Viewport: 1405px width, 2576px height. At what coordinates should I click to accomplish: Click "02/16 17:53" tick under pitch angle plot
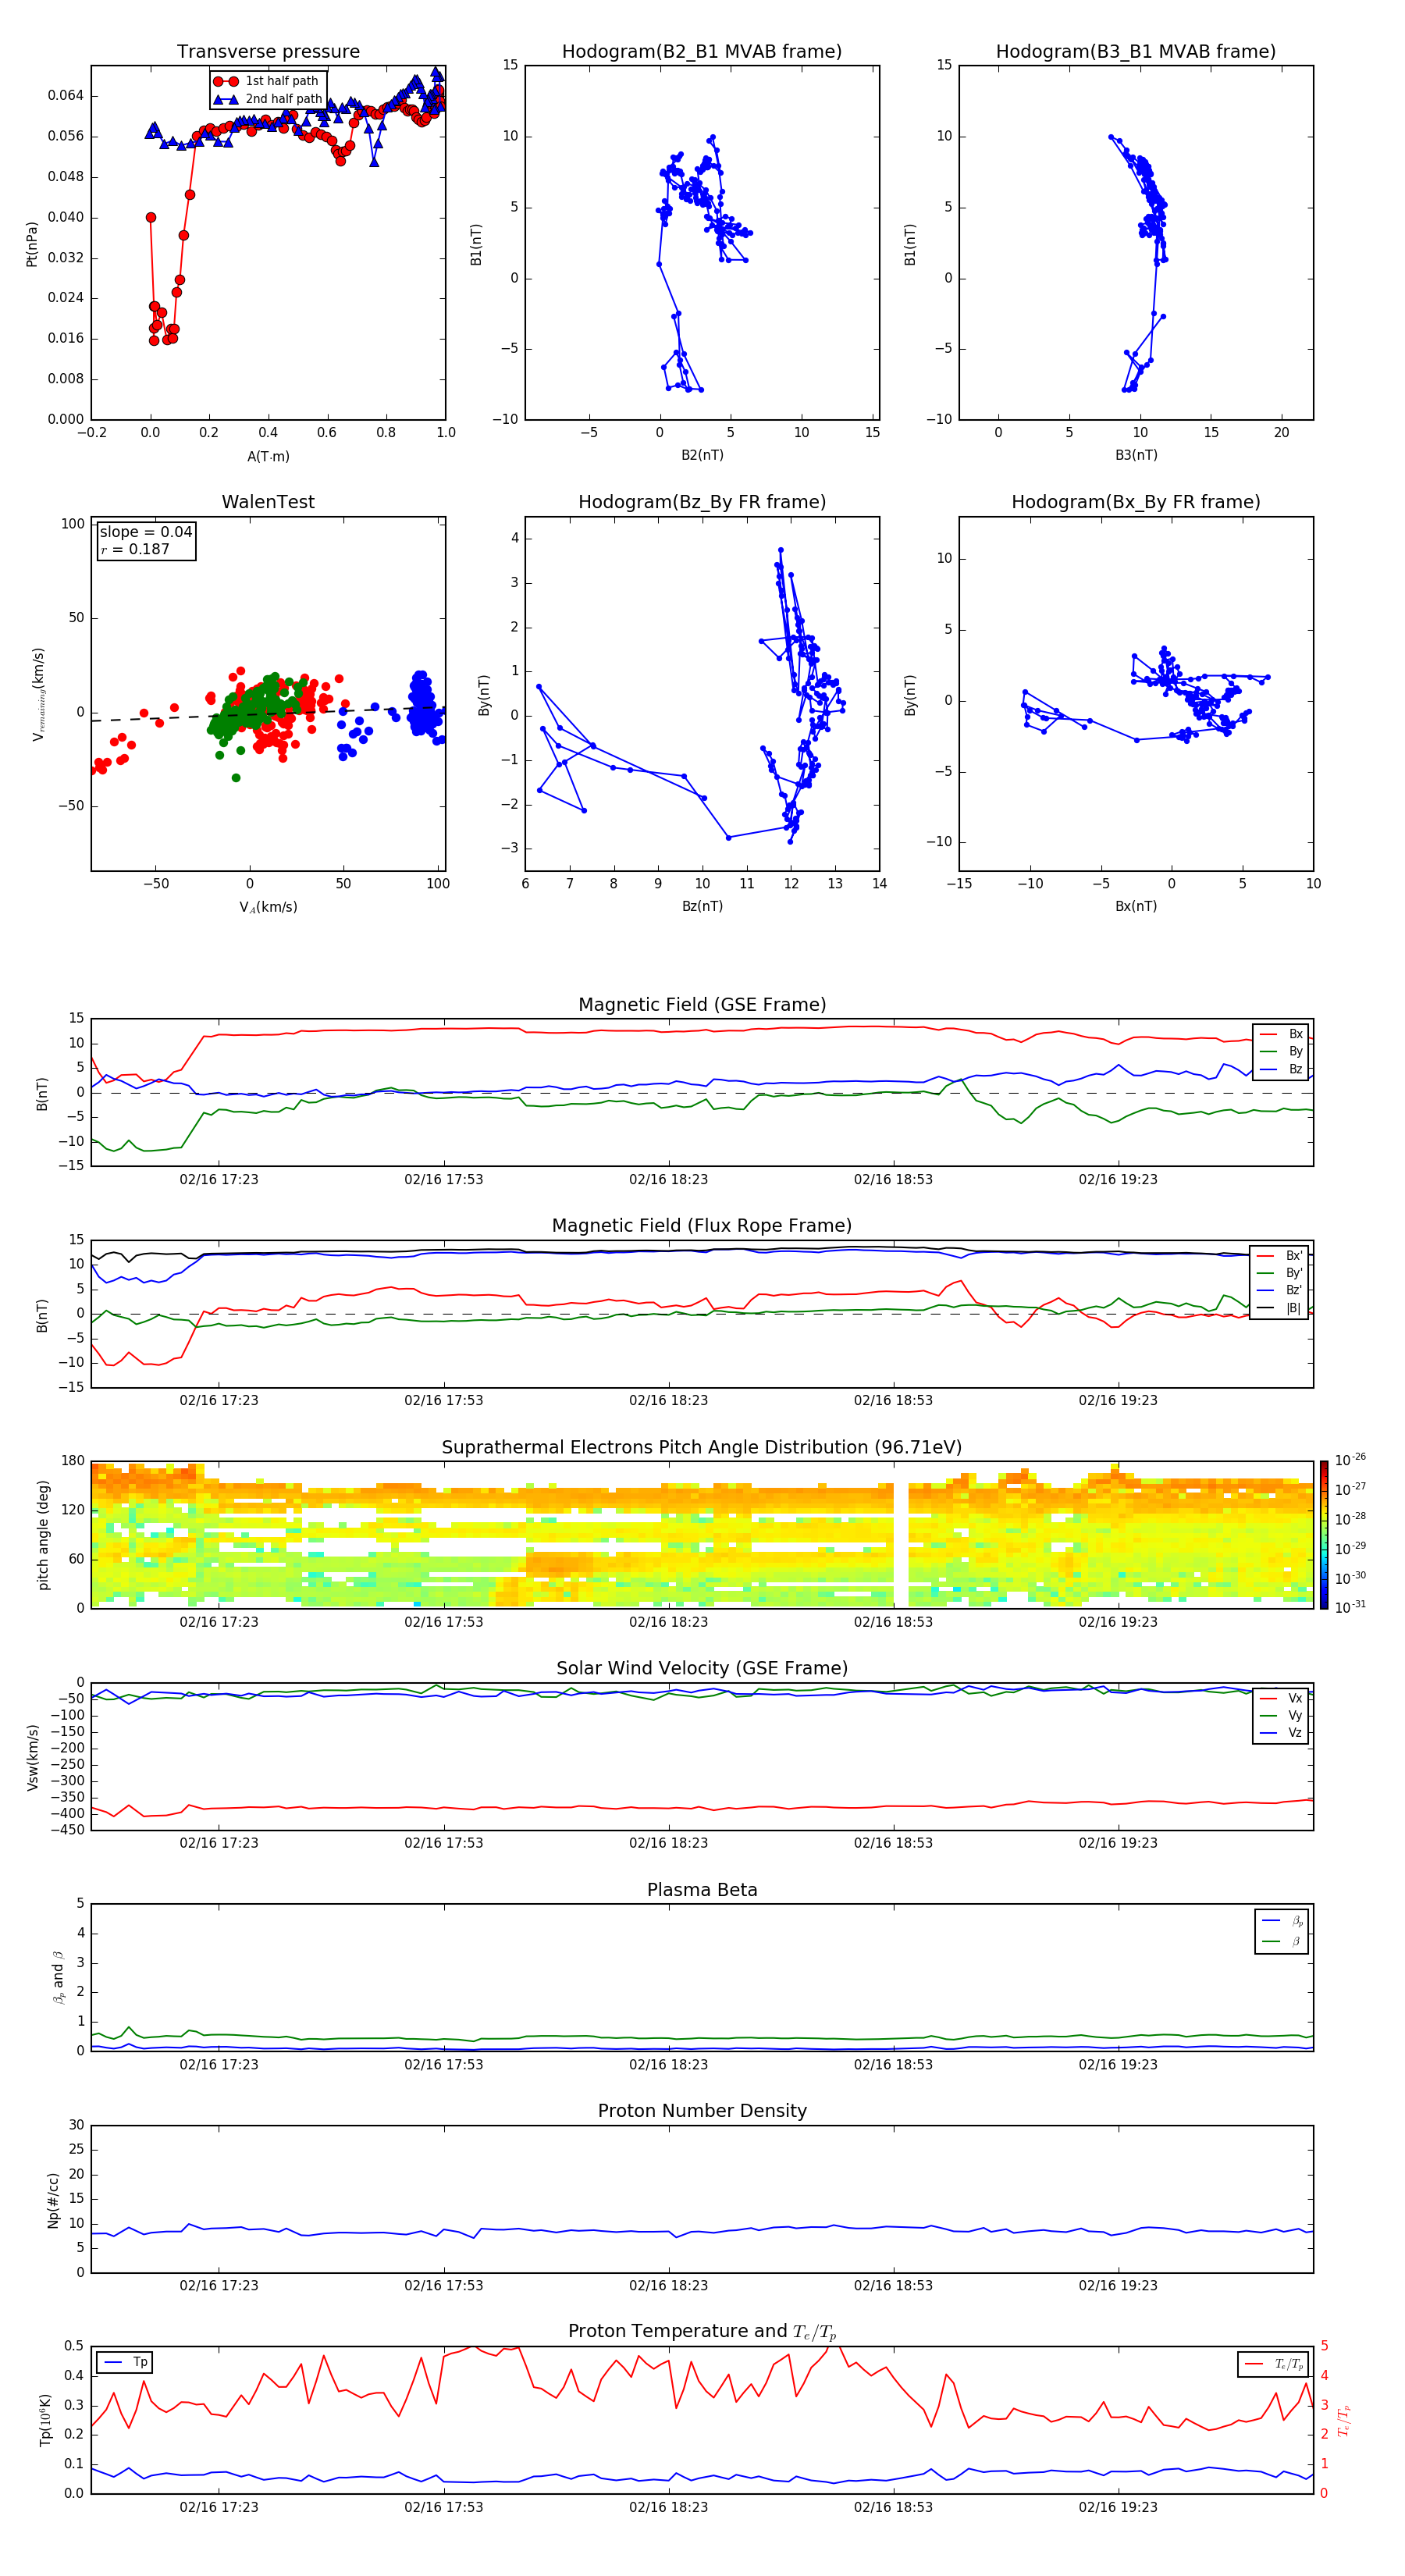(x=444, y=1622)
